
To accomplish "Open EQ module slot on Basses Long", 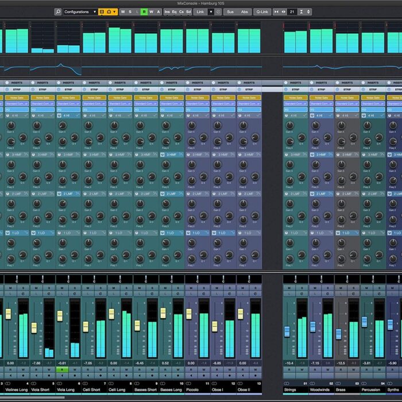I will pyautogui.click(x=172, y=110).
